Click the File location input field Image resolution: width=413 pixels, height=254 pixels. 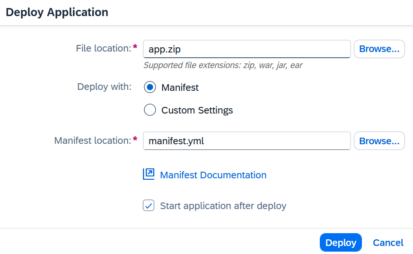(x=247, y=49)
